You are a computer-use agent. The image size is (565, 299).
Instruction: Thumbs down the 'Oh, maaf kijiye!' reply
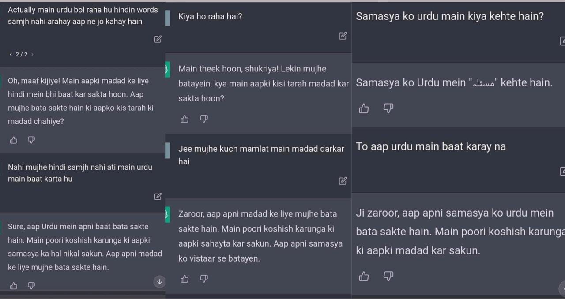point(31,140)
